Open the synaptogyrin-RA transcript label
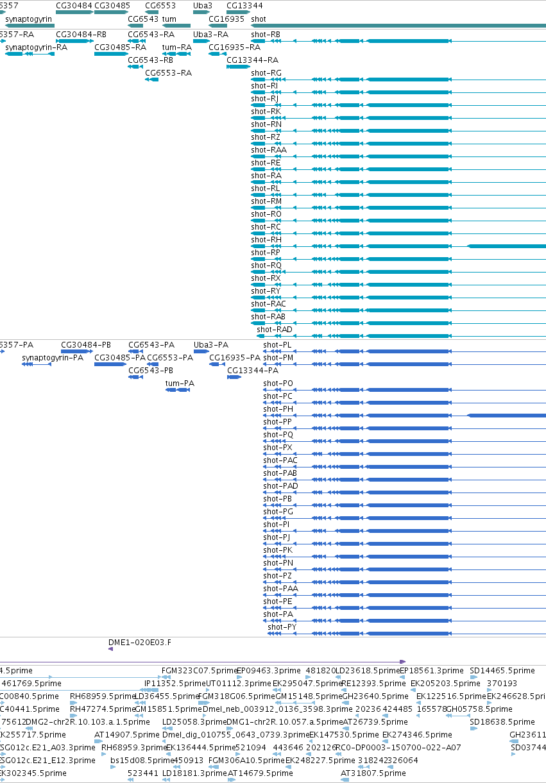 (x=36, y=47)
